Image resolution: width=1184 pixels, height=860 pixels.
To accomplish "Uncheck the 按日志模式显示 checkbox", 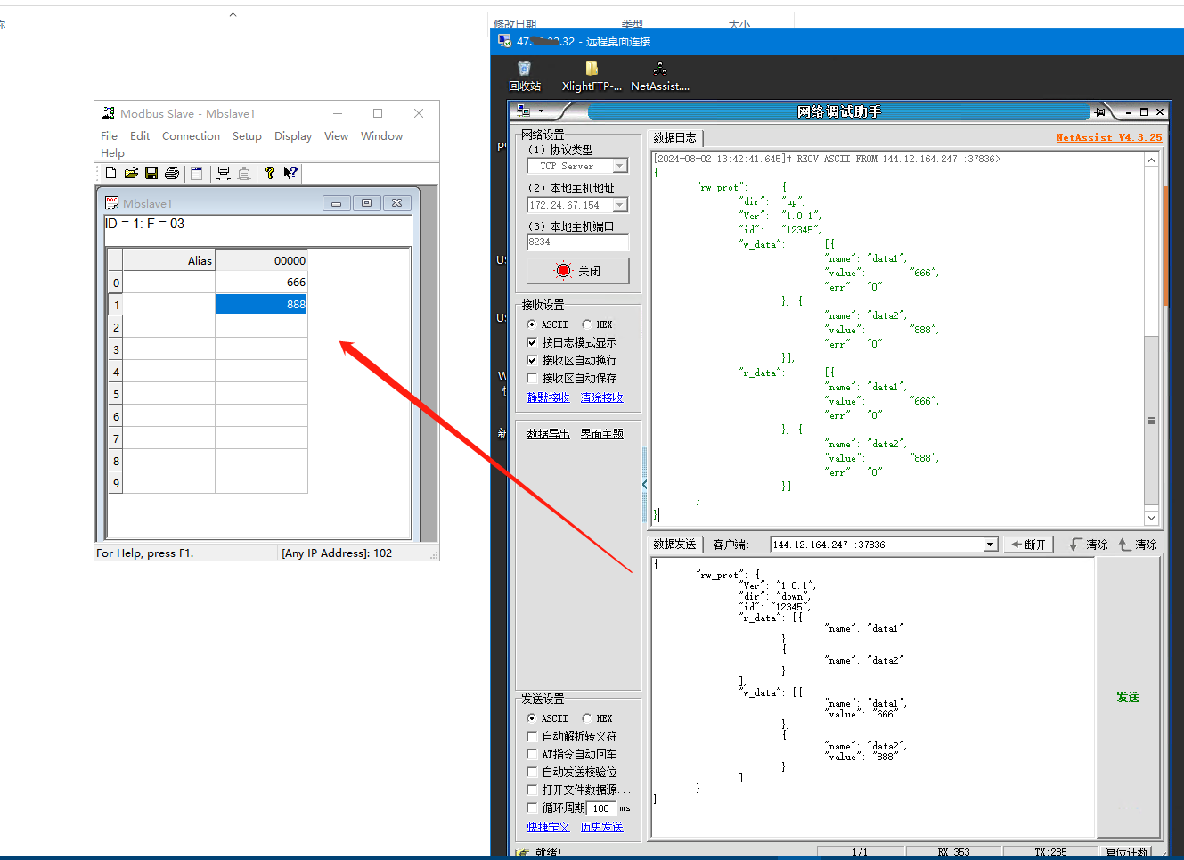I will coord(532,342).
